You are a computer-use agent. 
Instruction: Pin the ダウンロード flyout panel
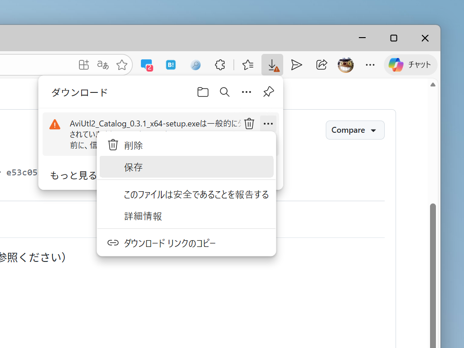tap(268, 92)
